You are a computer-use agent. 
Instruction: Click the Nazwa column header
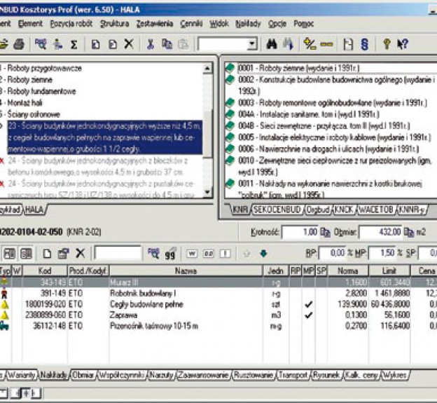(x=186, y=271)
